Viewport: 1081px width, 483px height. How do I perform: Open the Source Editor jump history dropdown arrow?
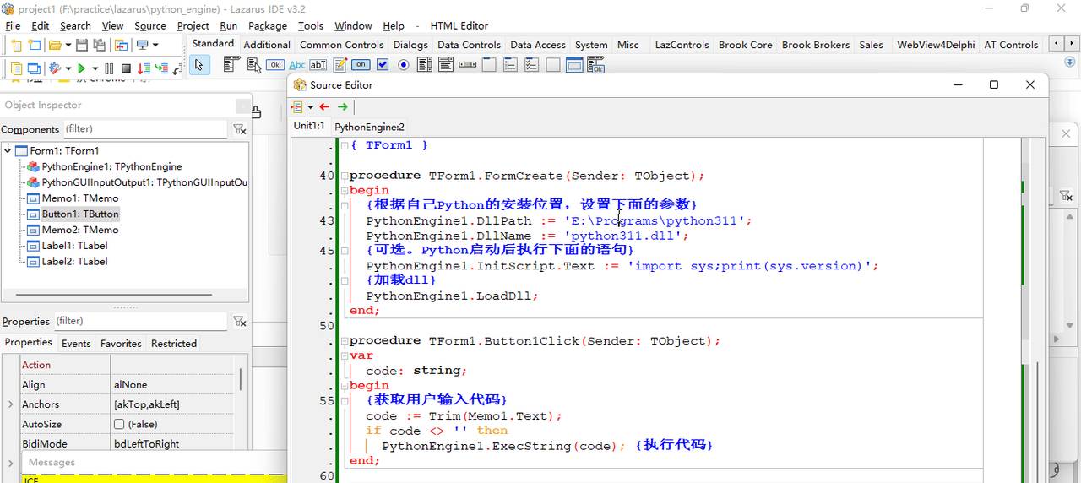[x=310, y=107]
